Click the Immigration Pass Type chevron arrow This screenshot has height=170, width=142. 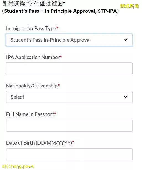tap(126, 40)
